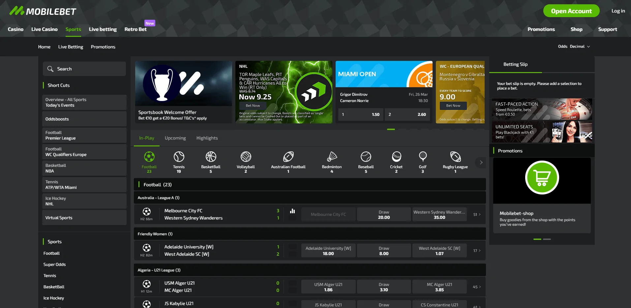Switch to the Upcoming tab
Image resolution: width=631 pixels, height=308 pixels.
coord(175,138)
